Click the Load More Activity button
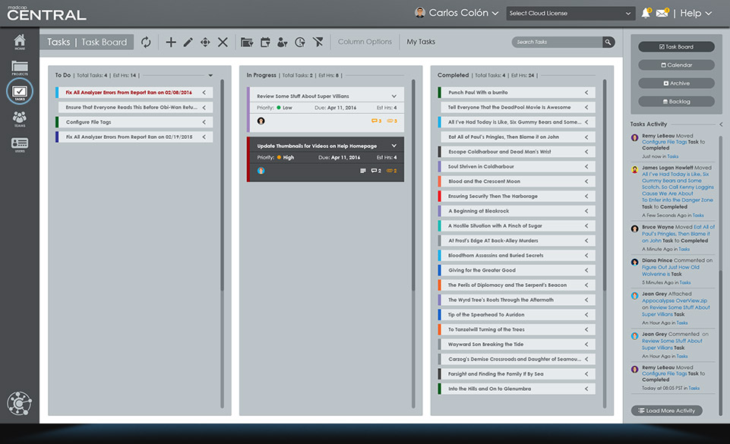The image size is (730, 444). tap(666, 411)
